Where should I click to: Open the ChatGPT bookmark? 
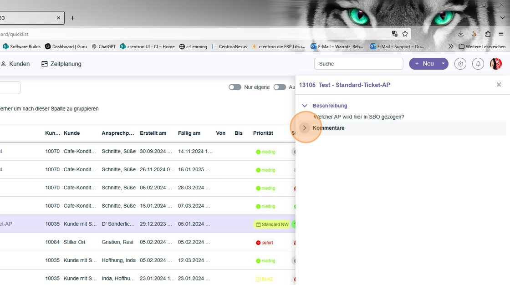pyautogui.click(x=104, y=46)
